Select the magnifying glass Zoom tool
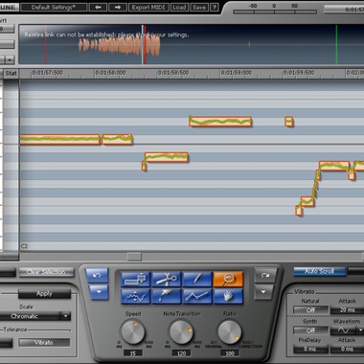This screenshot has width=364, height=364. point(228,280)
